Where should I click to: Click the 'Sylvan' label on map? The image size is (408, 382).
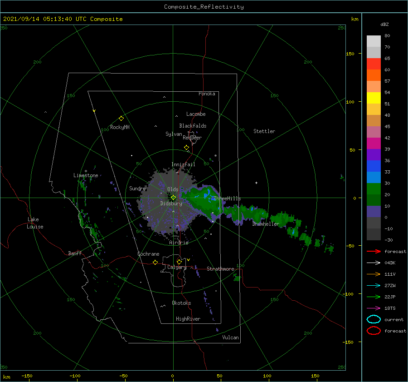[174, 134]
